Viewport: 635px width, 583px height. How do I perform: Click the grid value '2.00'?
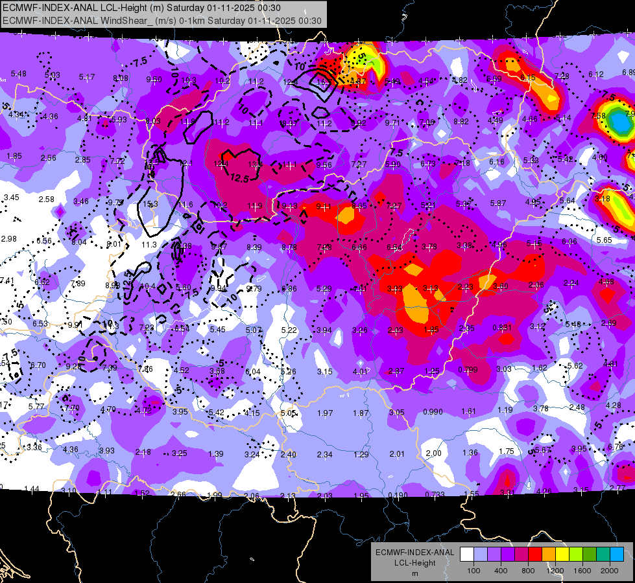coord(433,453)
